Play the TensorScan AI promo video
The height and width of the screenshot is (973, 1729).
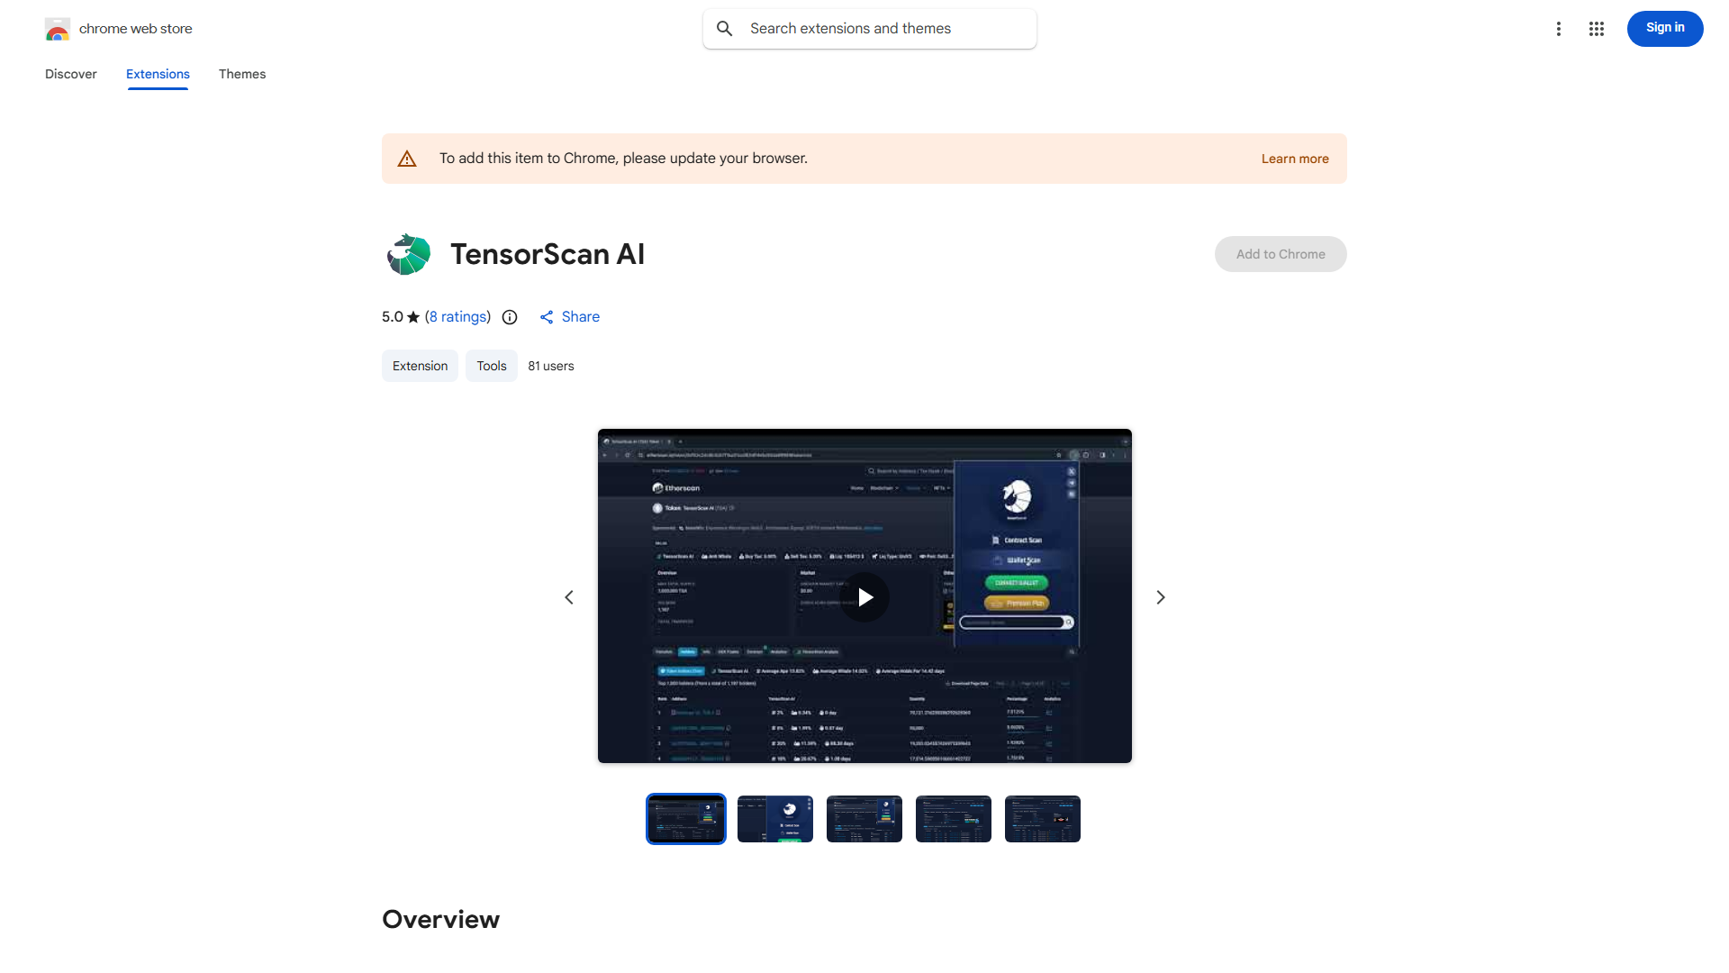pyautogui.click(x=864, y=596)
